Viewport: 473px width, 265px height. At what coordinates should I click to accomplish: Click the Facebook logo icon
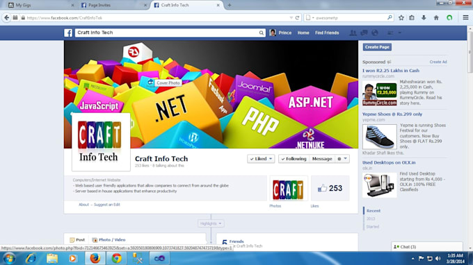[68, 33]
